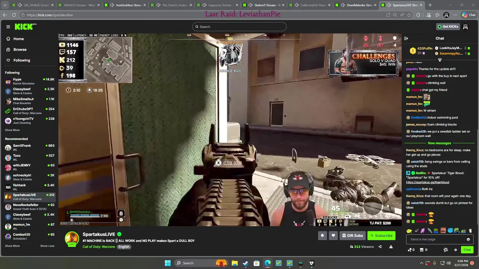479x269 pixels.
Task: Click the English language tag
Action: [x=124, y=247]
